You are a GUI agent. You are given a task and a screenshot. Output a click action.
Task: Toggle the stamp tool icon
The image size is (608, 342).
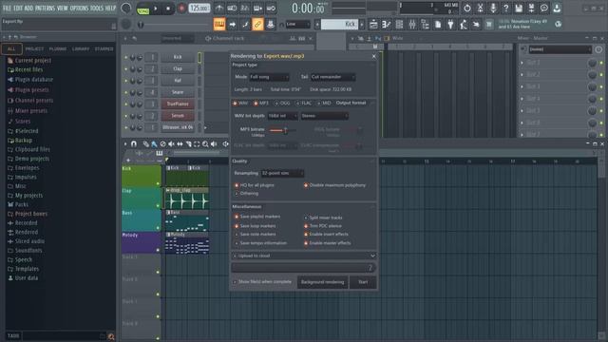tap(270, 25)
